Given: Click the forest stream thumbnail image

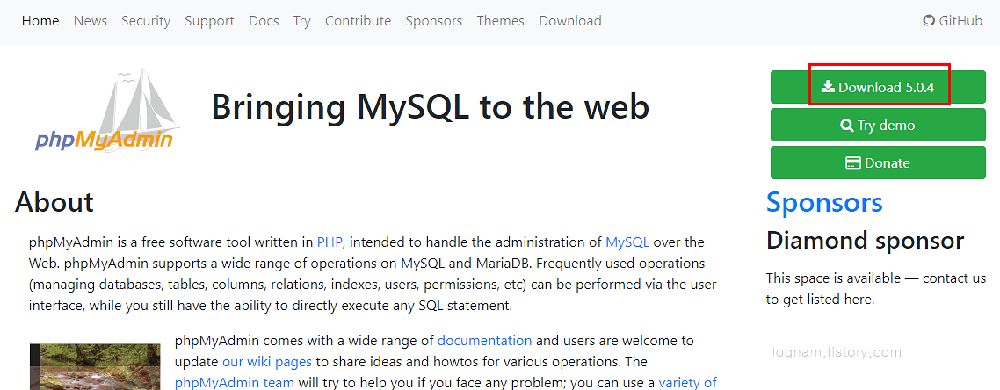Looking at the screenshot, I should [x=95, y=367].
